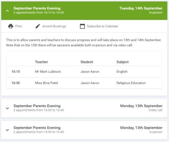Select Subscribe to Calendar text

[102, 26]
